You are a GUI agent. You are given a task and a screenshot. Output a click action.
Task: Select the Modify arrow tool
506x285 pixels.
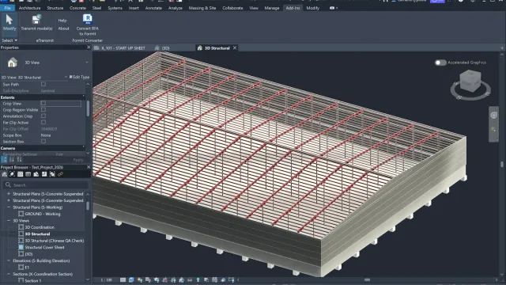tap(9, 22)
